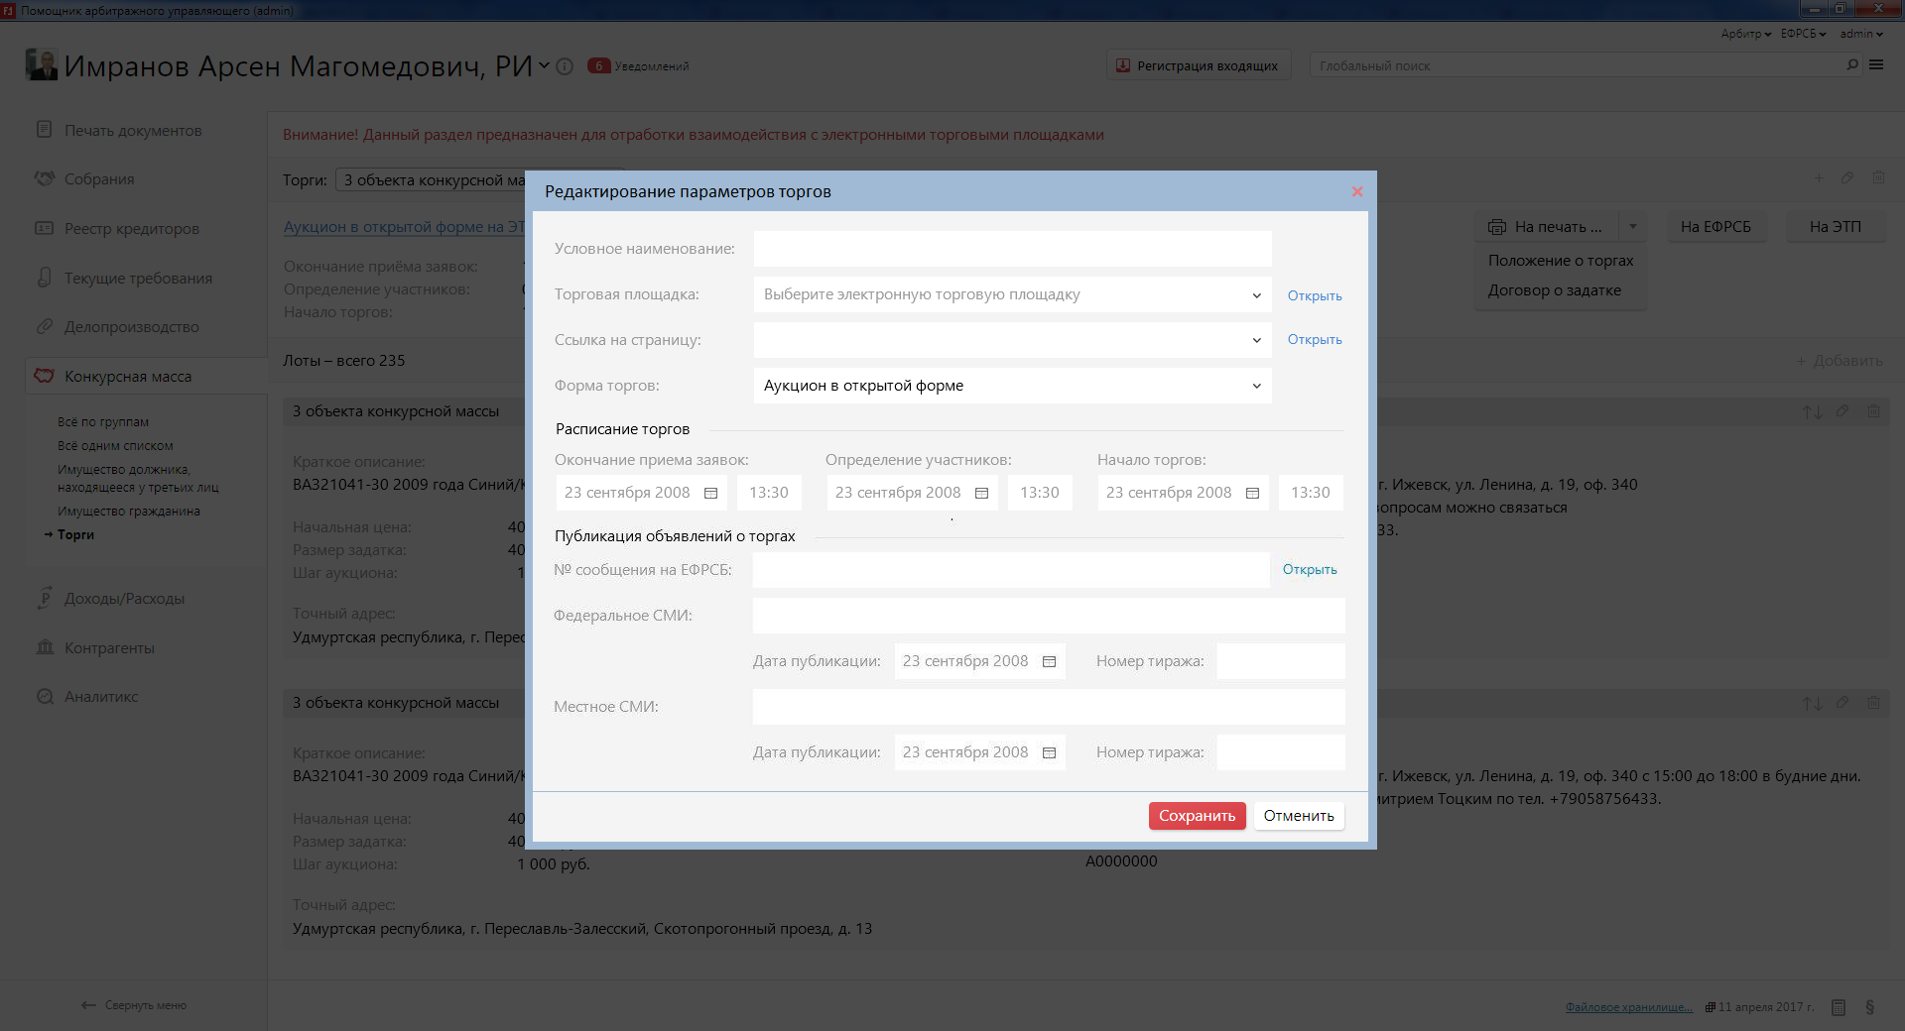
Task: Open calendar for 'Начало торгов' date
Action: point(1252,493)
